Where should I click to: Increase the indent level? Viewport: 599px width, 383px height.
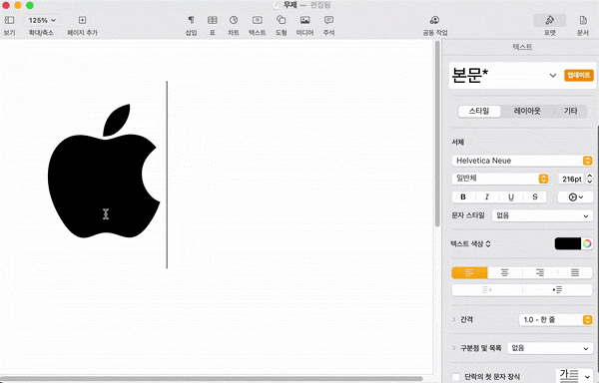coord(557,290)
